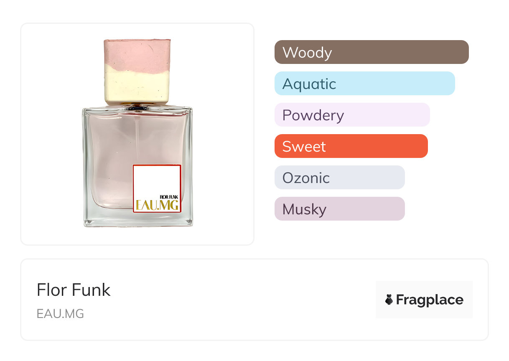Screen dimensions: 509x361
Task: Click the Musky accord bar
Action: tap(339, 209)
